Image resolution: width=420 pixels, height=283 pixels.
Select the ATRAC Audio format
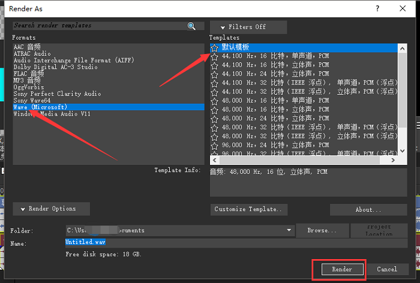click(109, 53)
